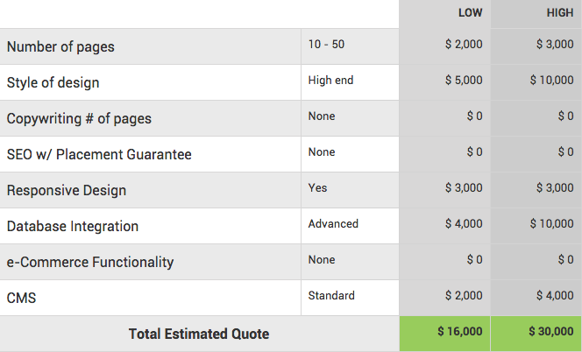This screenshot has width=582, height=352.
Task: Click the Standard CMS value
Action: (x=331, y=296)
